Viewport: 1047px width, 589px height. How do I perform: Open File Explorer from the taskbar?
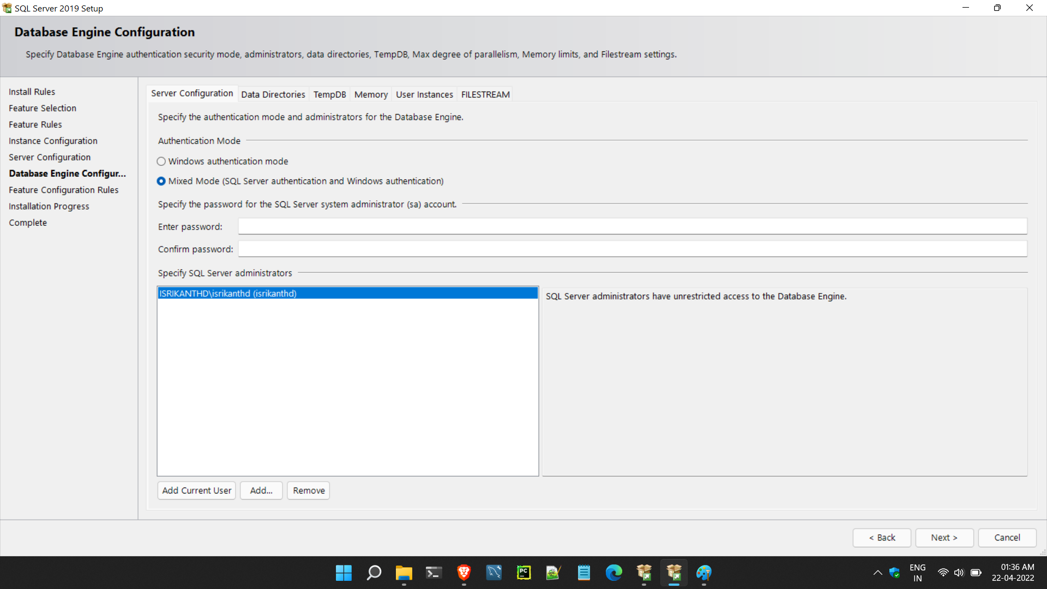(404, 573)
